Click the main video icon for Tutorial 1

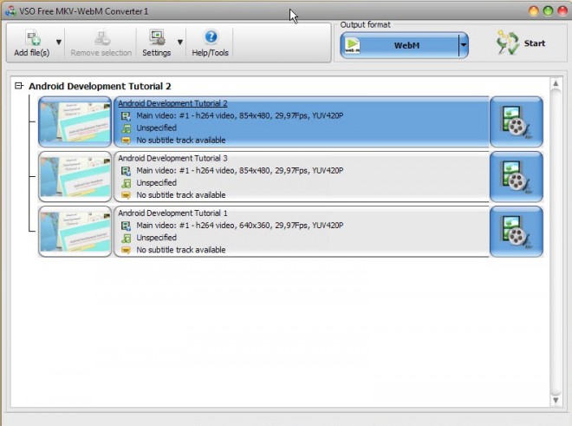point(126,226)
